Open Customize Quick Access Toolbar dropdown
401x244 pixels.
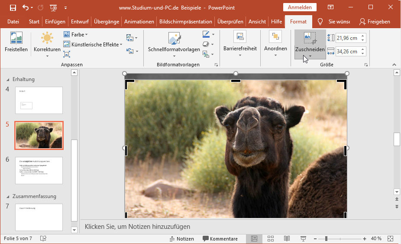point(65,8)
